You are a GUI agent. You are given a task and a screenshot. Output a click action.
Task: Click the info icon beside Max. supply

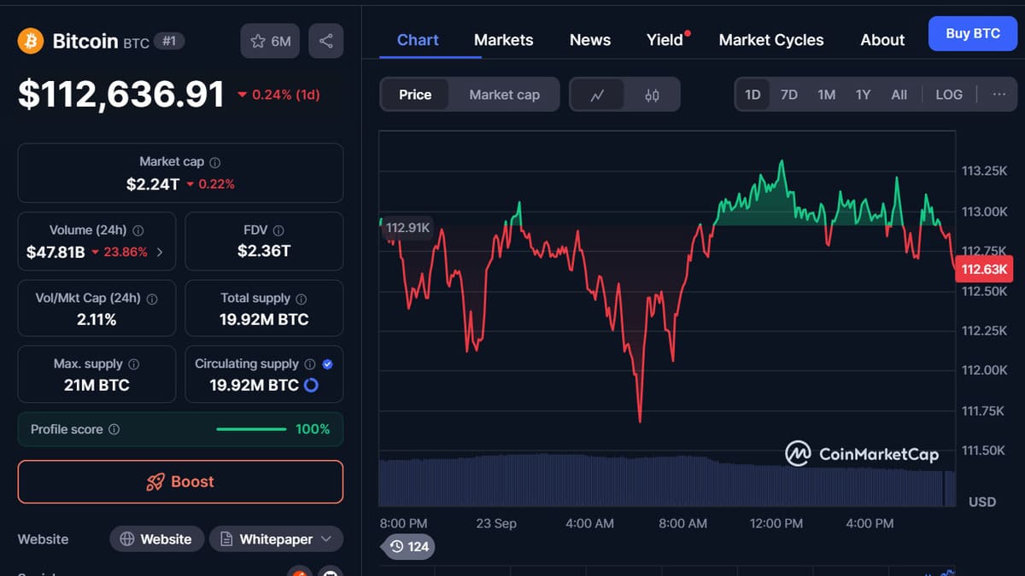(x=133, y=364)
